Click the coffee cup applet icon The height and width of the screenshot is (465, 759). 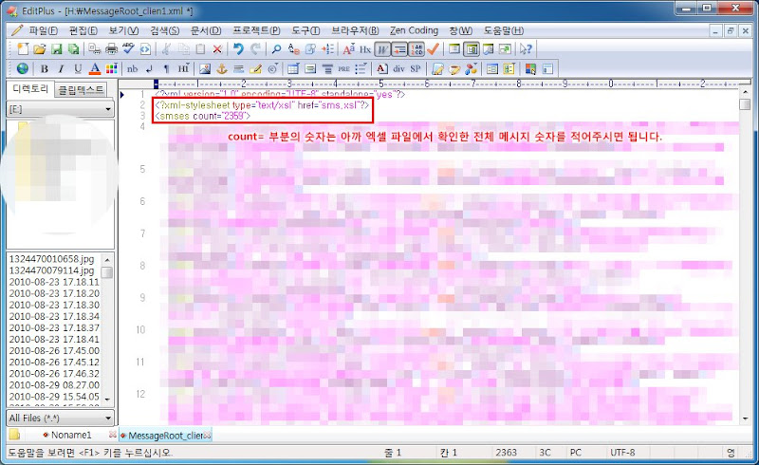tap(454, 68)
